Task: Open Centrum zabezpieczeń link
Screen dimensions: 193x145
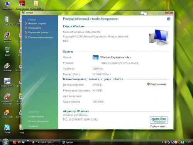Action: (x=38, y=121)
